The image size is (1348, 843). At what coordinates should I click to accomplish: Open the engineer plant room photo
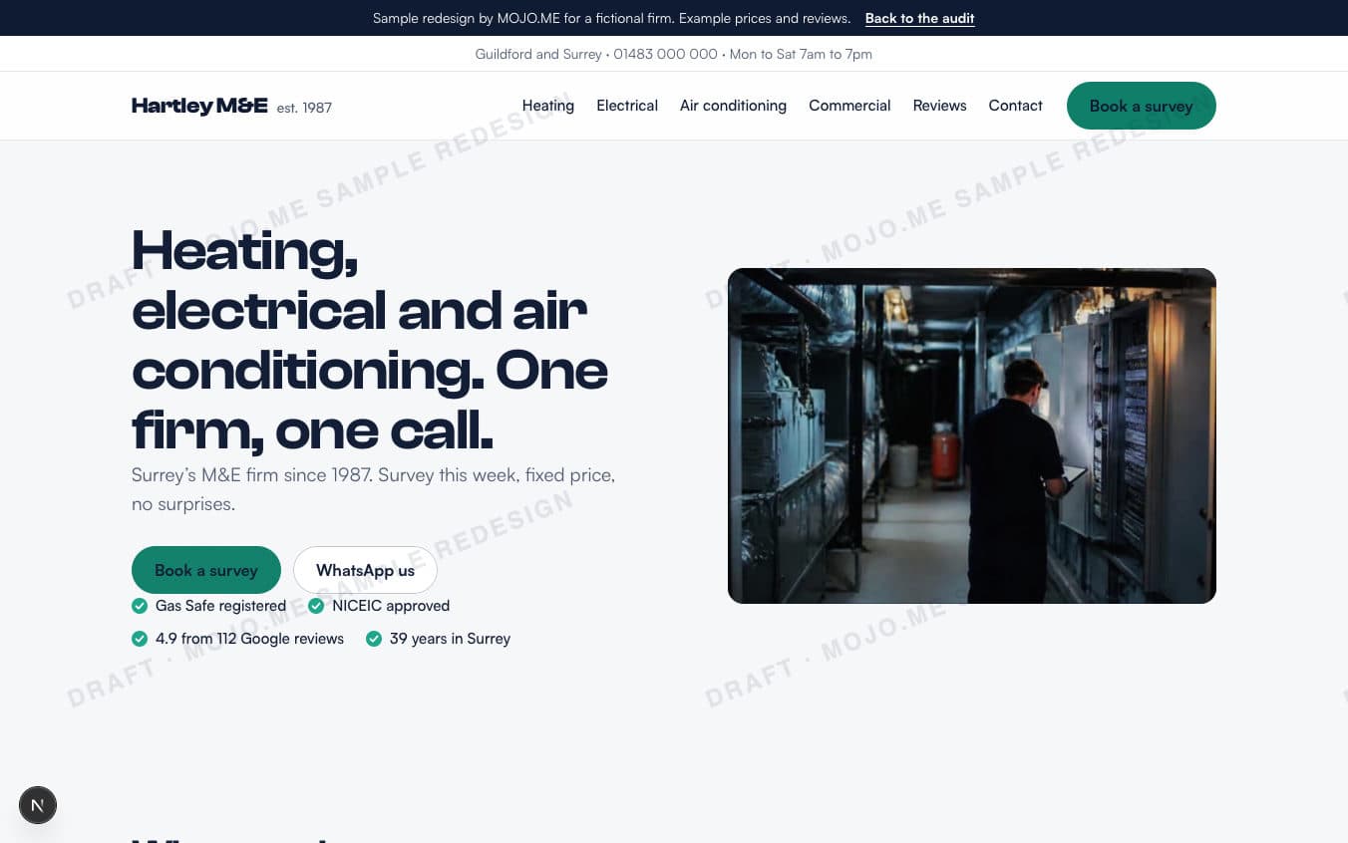click(972, 435)
